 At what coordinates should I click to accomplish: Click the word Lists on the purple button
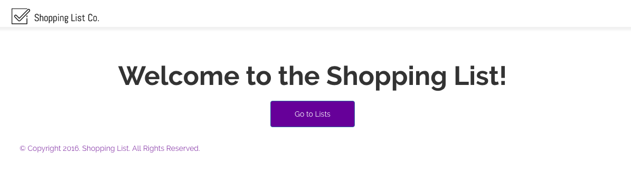tap(323, 114)
